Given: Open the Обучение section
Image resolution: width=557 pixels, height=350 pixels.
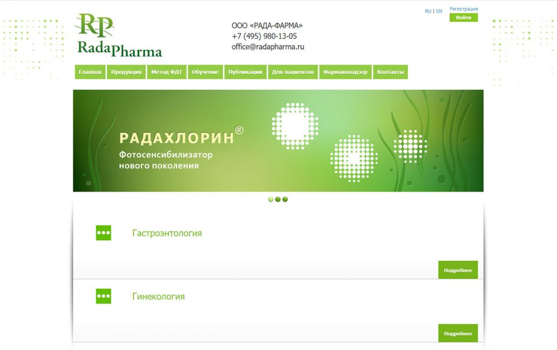Looking at the screenshot, I should point(205,72).
